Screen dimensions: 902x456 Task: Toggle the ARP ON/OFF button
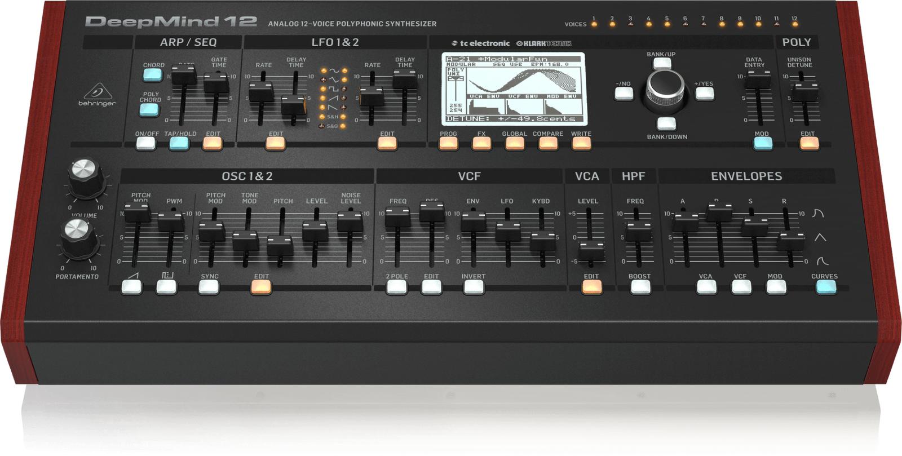pyautogui.click(x=146, y=143)
